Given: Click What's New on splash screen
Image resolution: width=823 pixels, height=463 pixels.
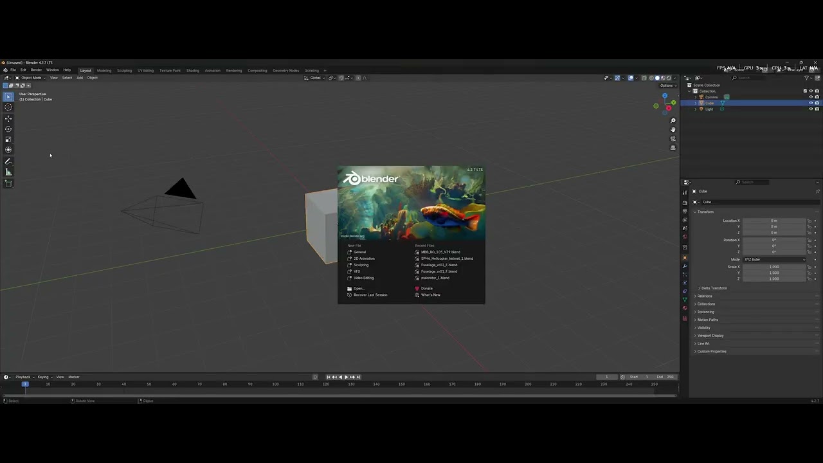Looking at the screenshot, I should [431, 295].
